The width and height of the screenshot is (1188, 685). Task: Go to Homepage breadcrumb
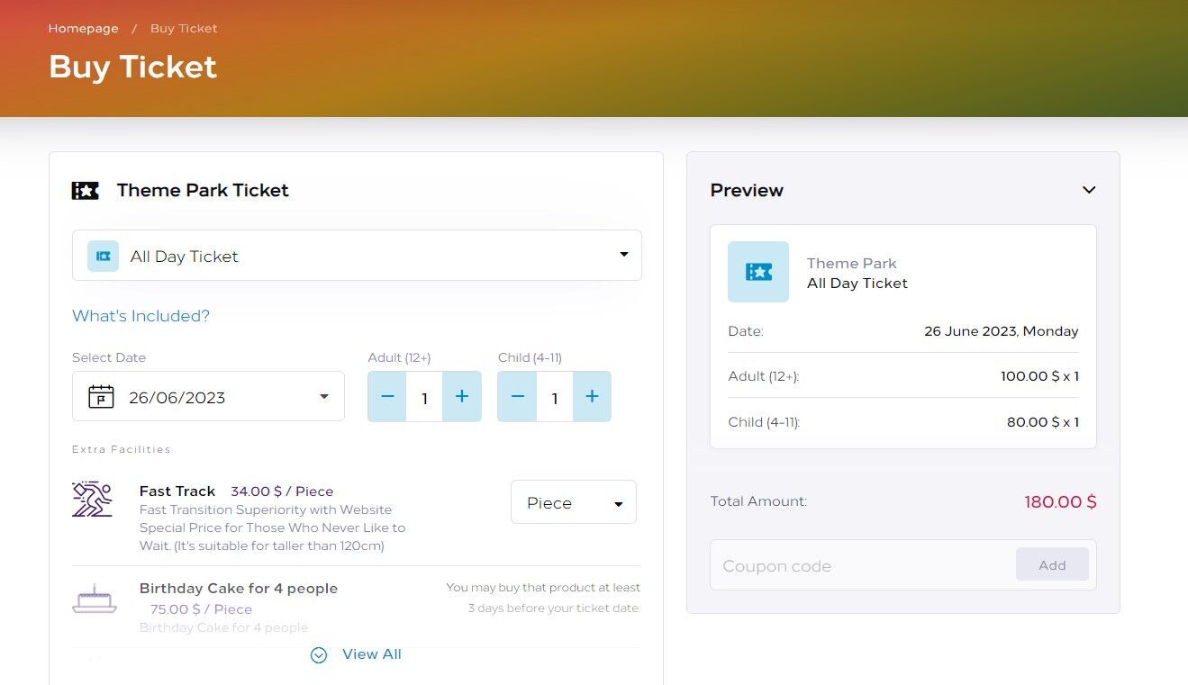(83, 29)
